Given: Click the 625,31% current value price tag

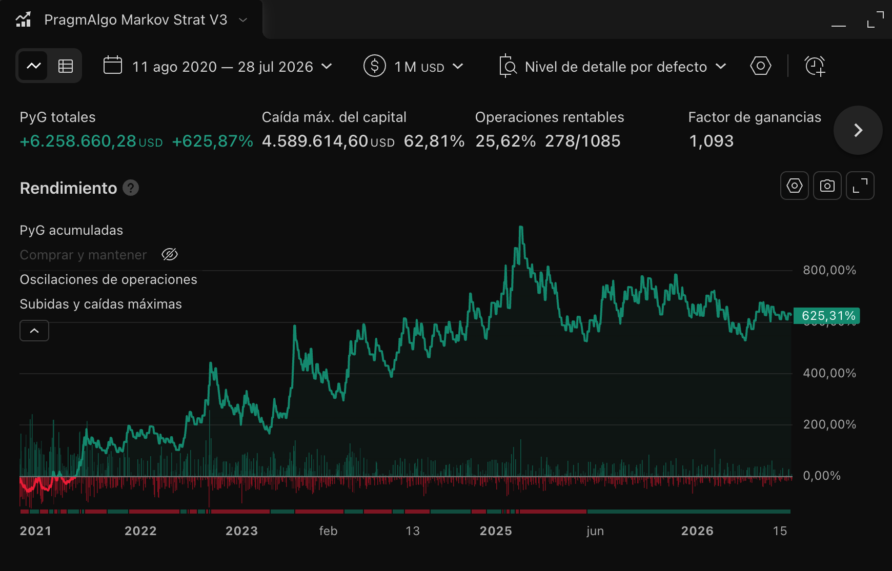Looking at the screenshot, I should pos(827,316).
